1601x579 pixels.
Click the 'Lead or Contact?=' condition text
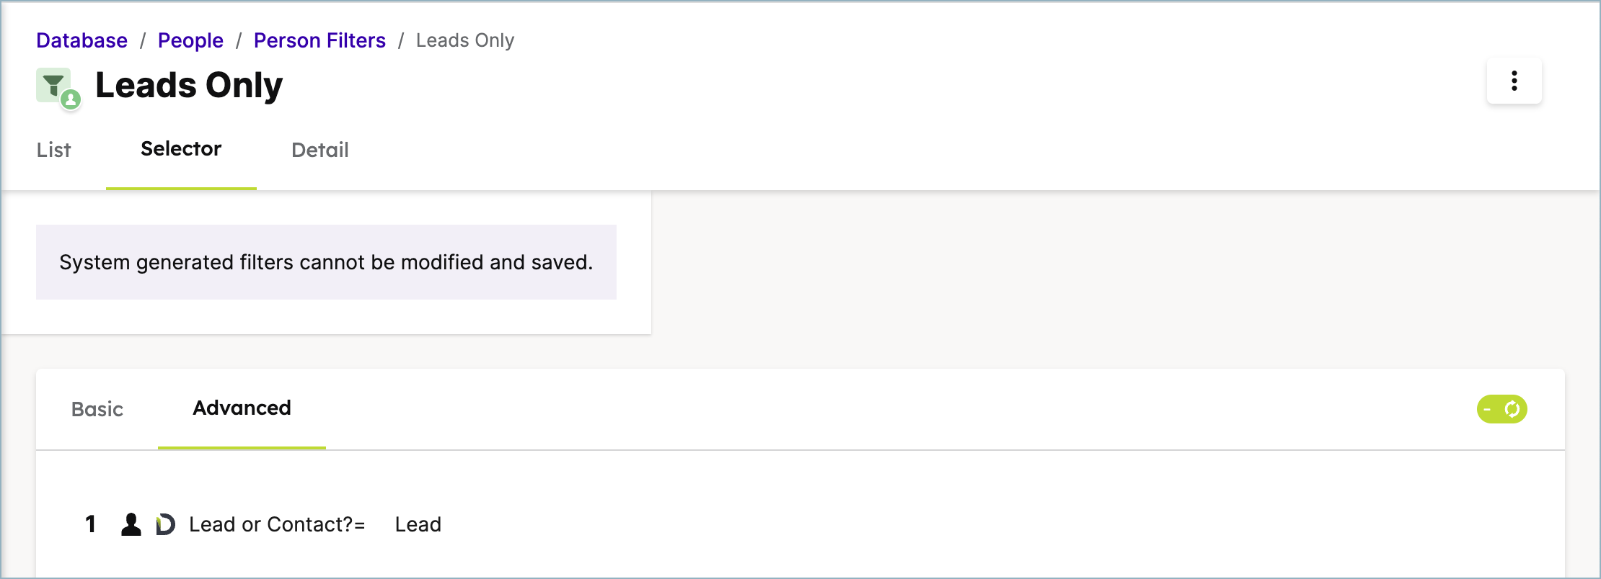pyautogui.click(x=277, y=524)
